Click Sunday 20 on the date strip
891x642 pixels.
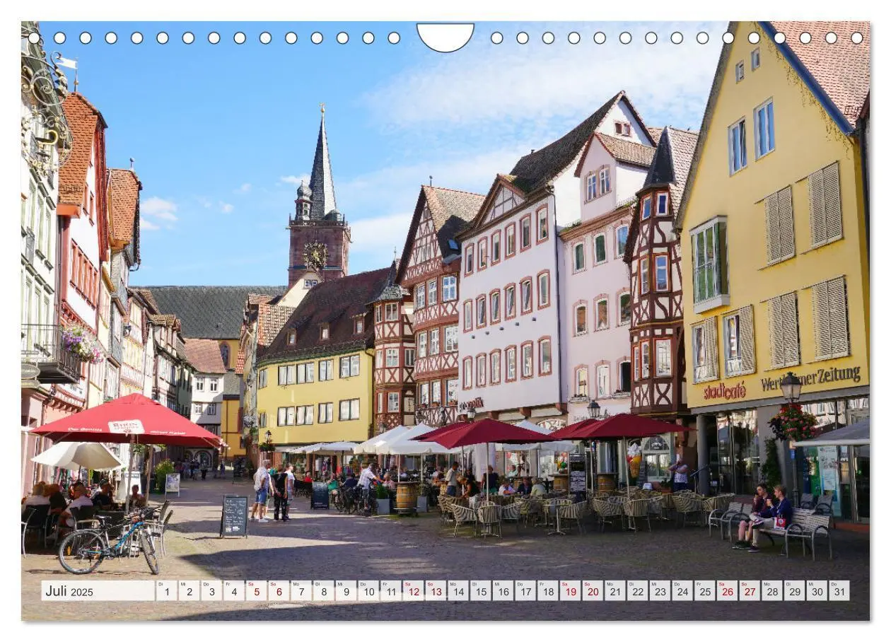pos(592,591)
